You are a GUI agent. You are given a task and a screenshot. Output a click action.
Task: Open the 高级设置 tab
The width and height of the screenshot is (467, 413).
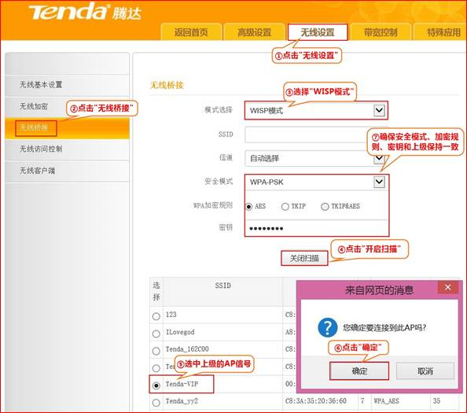click(254, 32)
